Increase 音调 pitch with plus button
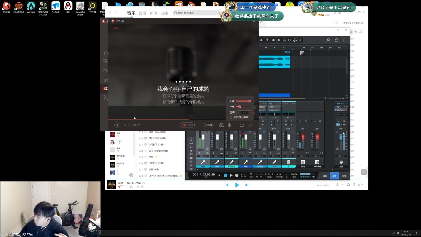Screen dimensions: 421x237 250,112
